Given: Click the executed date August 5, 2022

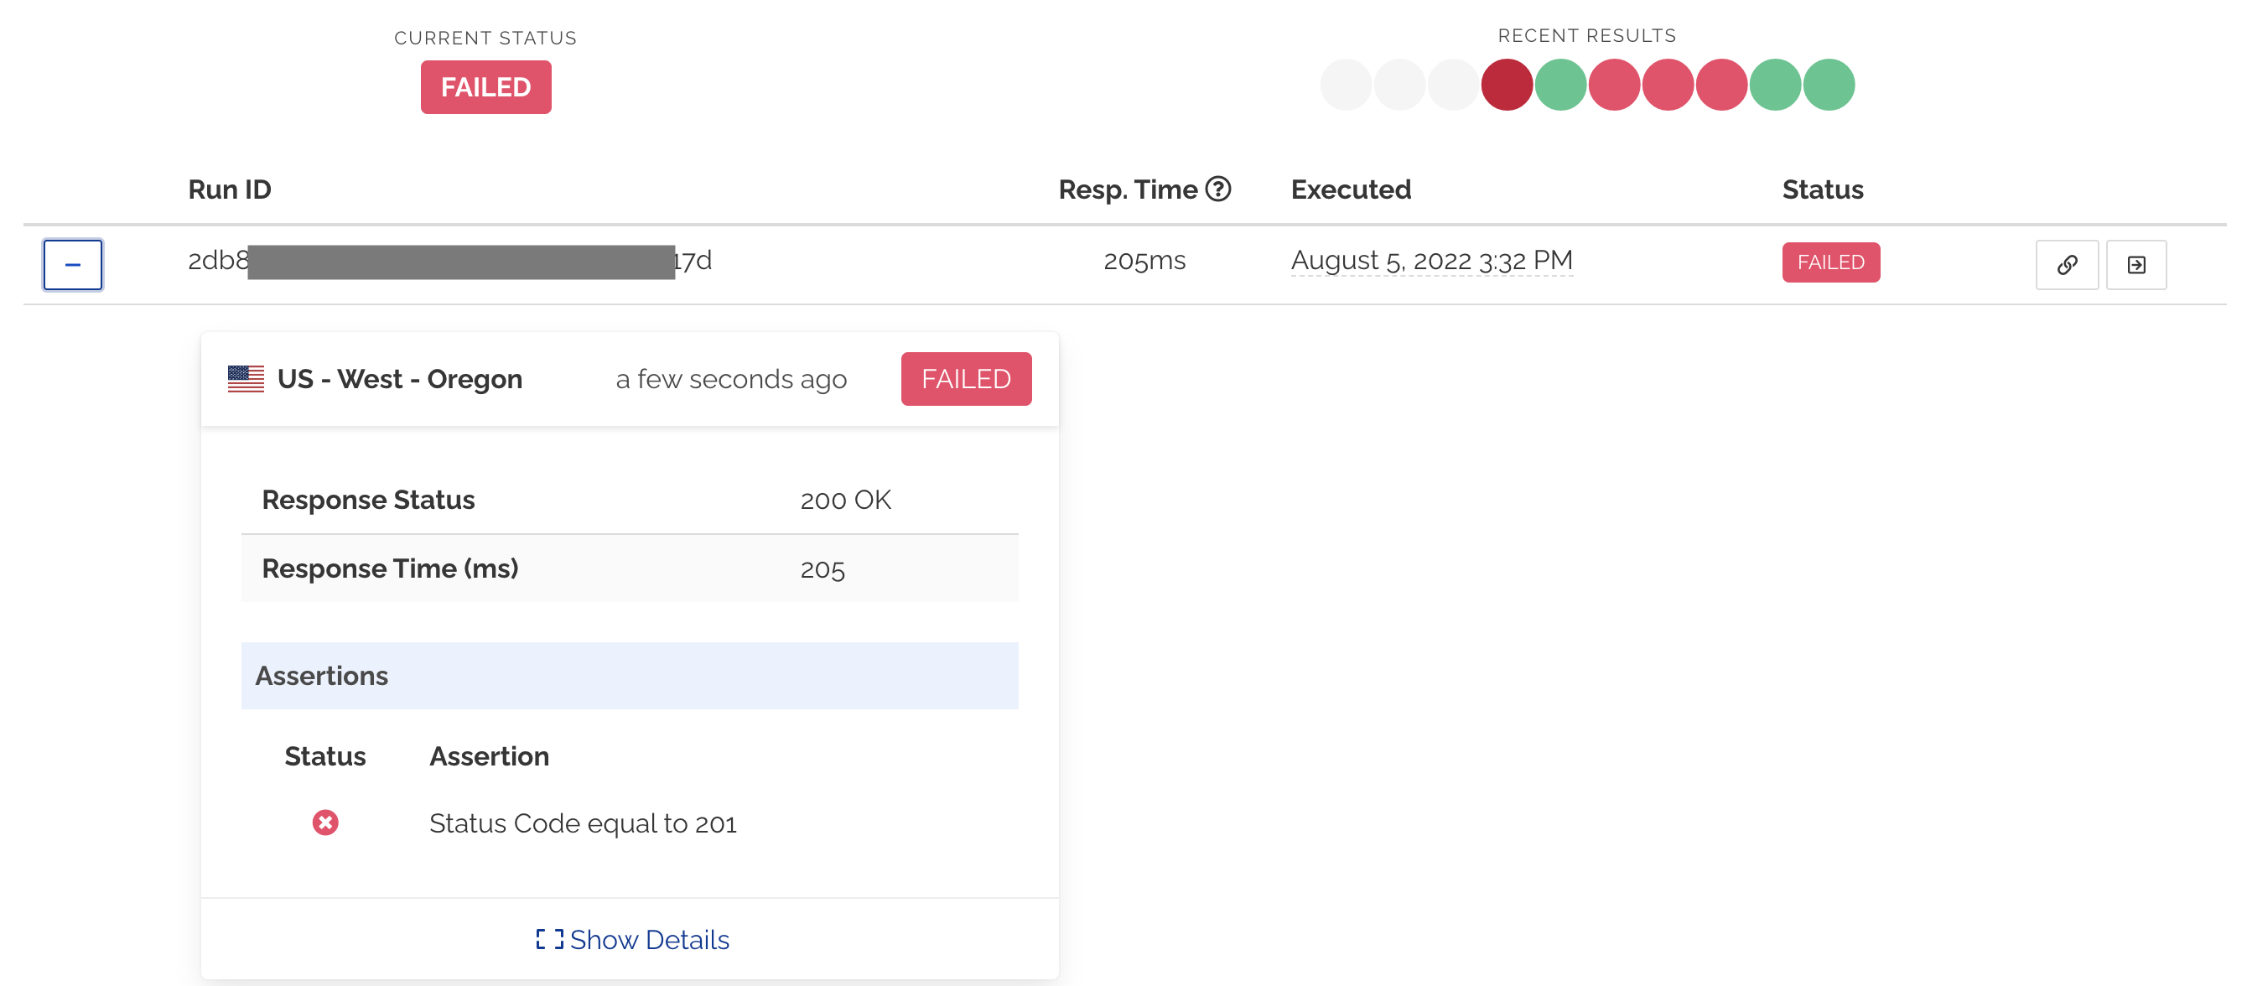Looking at the screenshot, I should pyautogui.click(x=1430, y=260).
